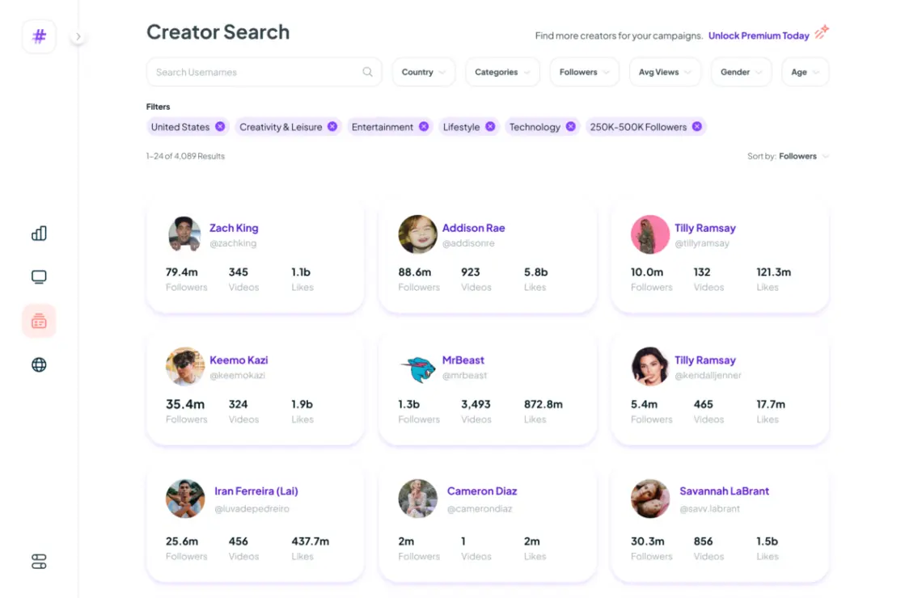This screenshot has height=598, width=922.
Task: Dismiss the 250K-500K Followers filter
Action: click(x=696, y=127)
